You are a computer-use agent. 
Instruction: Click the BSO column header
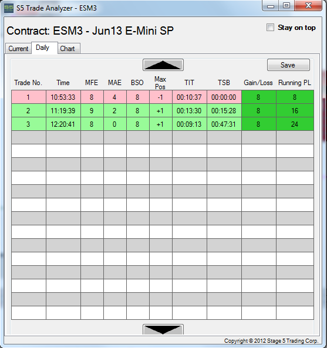pyautogui.click(x=137, y=83)
